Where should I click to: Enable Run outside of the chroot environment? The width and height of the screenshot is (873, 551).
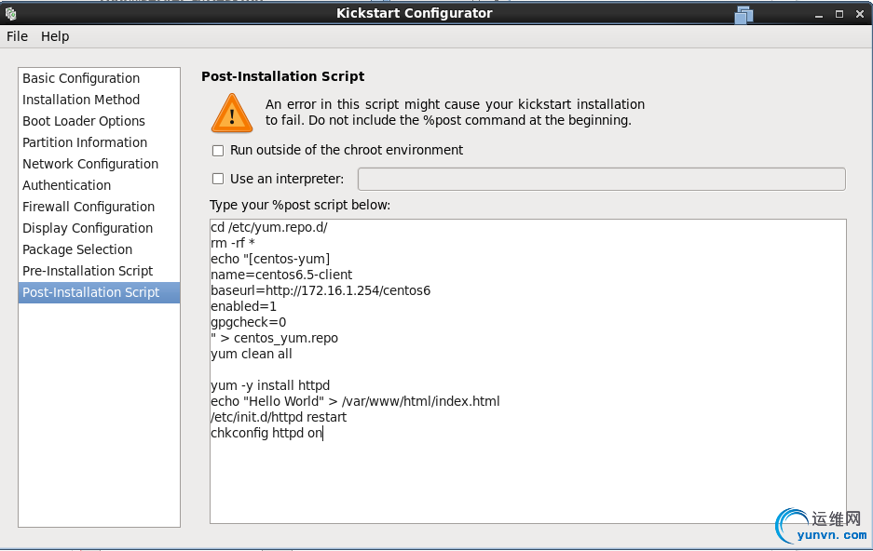tap(218, 150)
